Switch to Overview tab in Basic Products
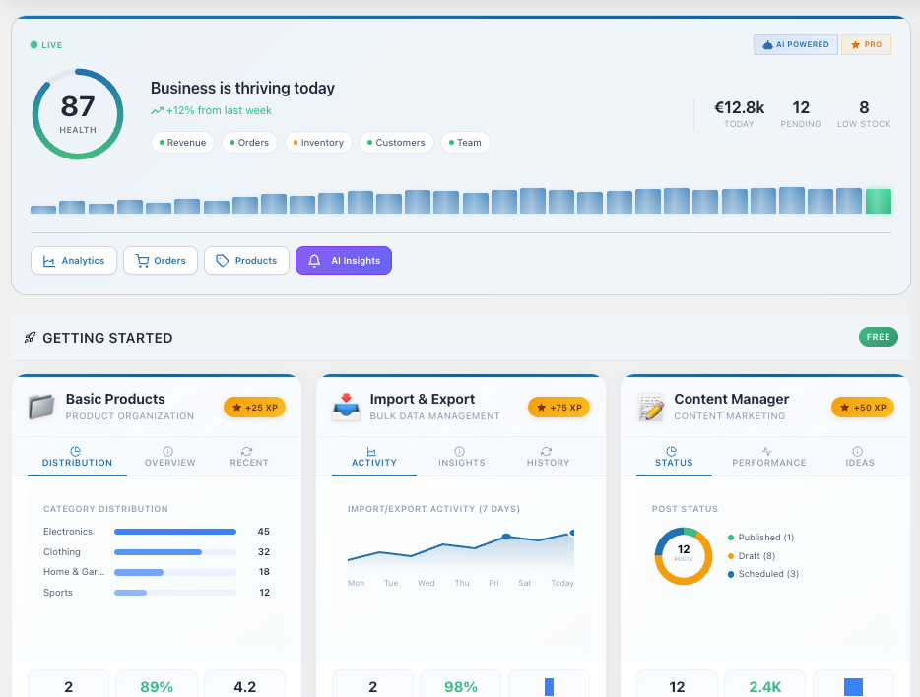The width and height of the screenshot is (920, 697). pos(169,457)
